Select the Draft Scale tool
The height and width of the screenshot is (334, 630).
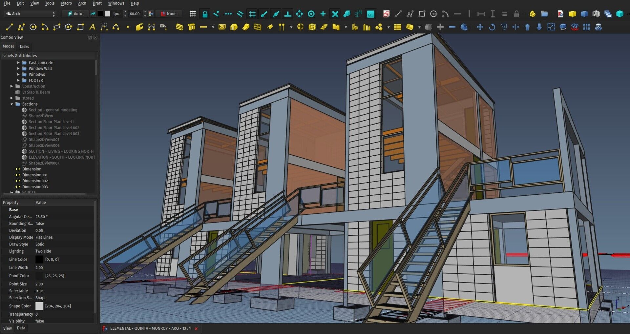click(551, 27)
